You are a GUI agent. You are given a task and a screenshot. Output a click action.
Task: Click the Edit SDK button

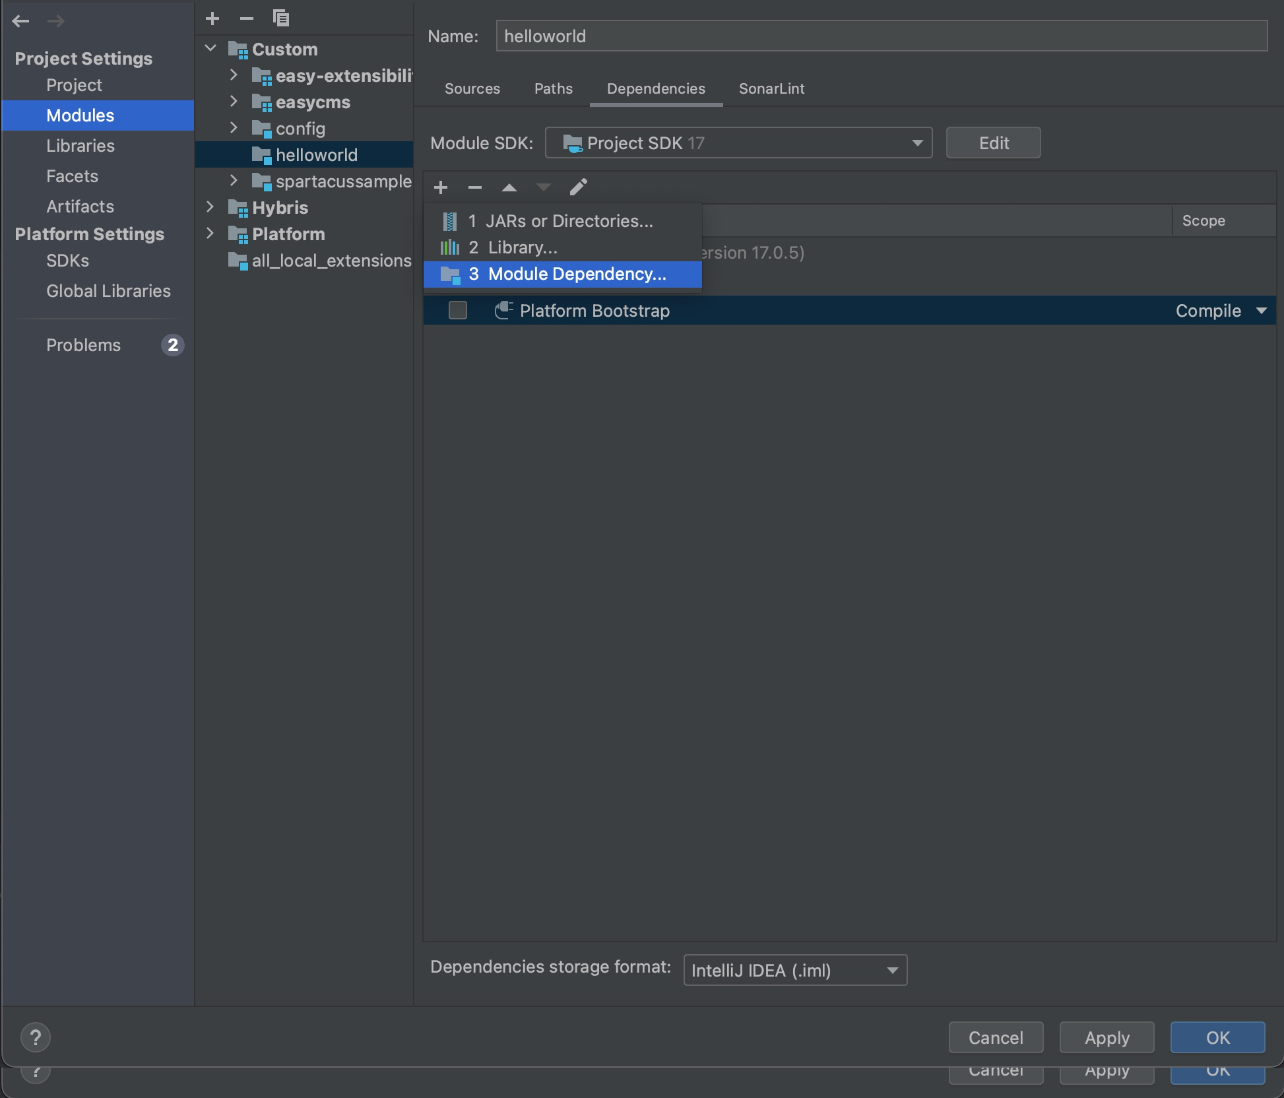993,143
